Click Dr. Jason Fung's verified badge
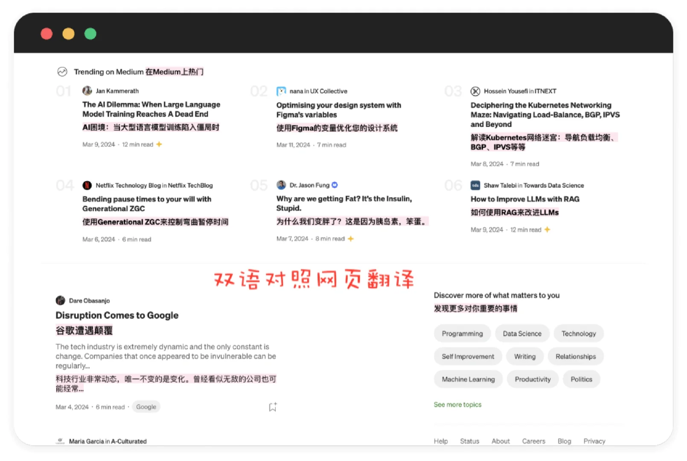The image size is (687, 461). [x=335, y=185]
